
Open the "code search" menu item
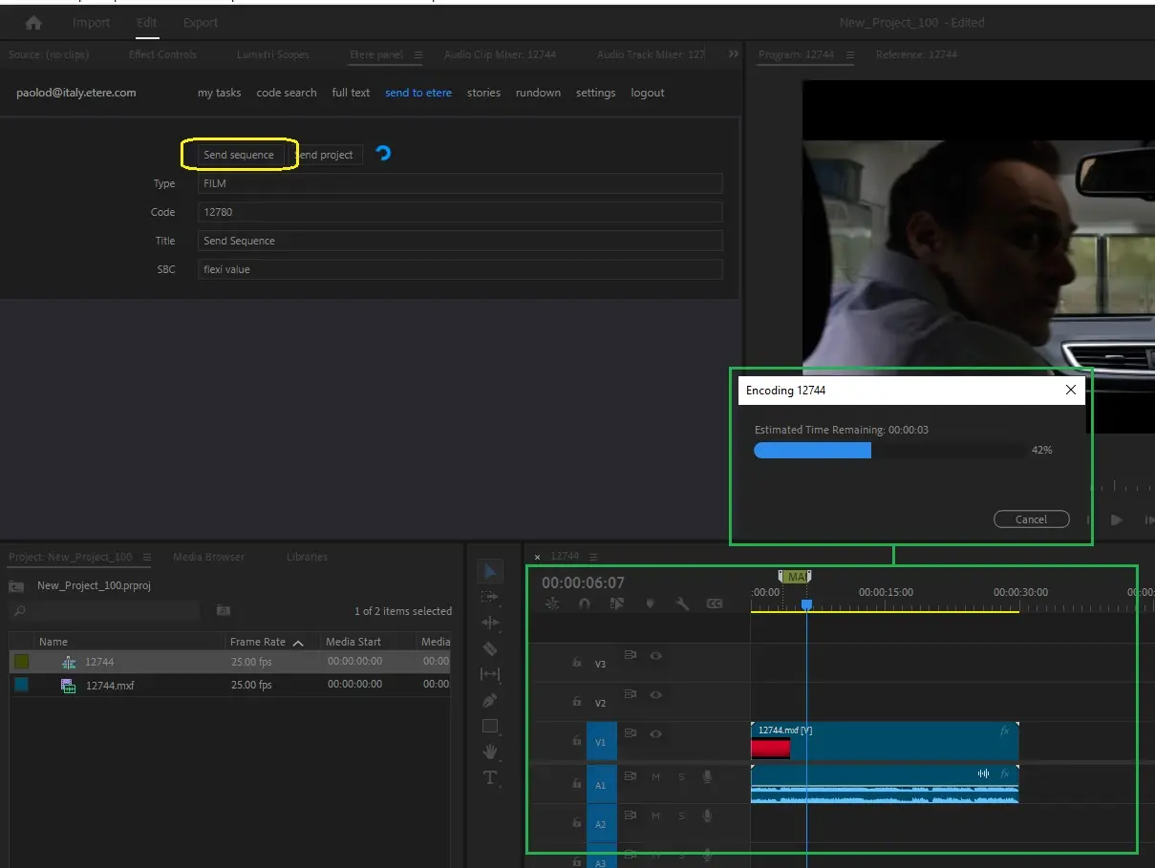(286, 93)
